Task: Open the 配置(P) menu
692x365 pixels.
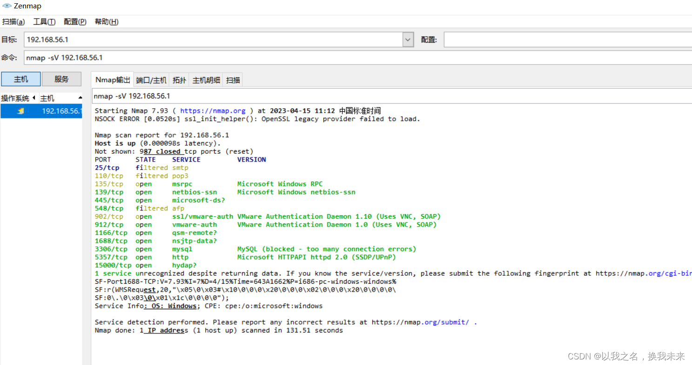Action: (x=75, y=22)
